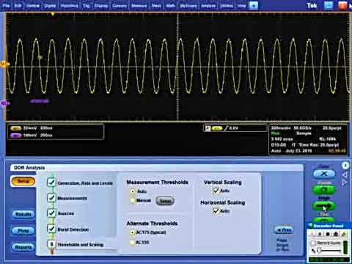Viewport: 352px width, 264px height.
Task: Select the Sources step
Action: click(x=61, y=213)
